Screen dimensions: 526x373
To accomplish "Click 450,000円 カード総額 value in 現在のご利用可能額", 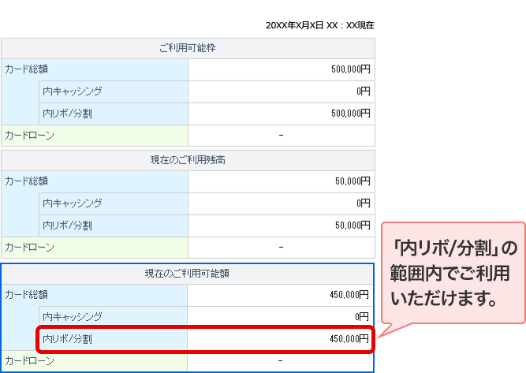I will (x=350, y=295).
